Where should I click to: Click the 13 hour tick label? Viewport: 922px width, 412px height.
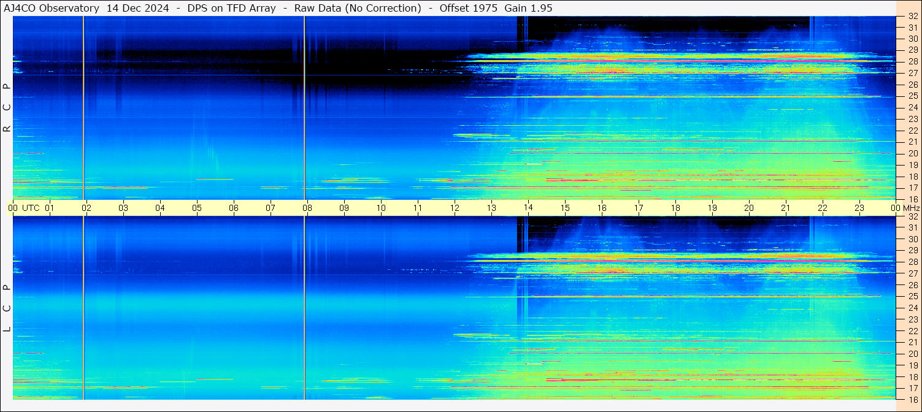(491, 208)
